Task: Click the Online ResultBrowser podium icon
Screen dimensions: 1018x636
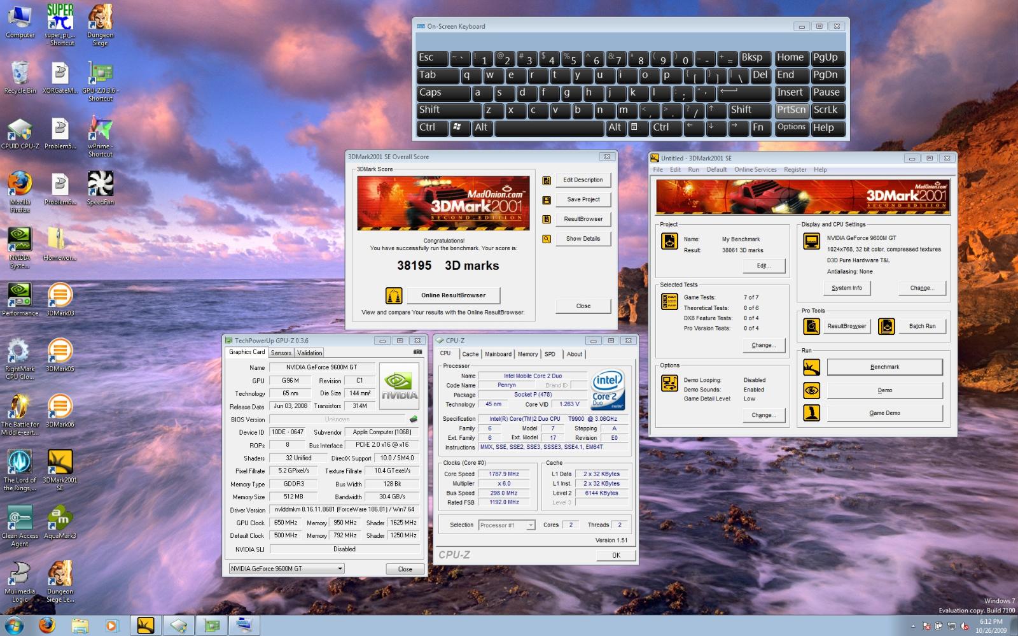Action: pyautogui.click(x=394, y=295)
